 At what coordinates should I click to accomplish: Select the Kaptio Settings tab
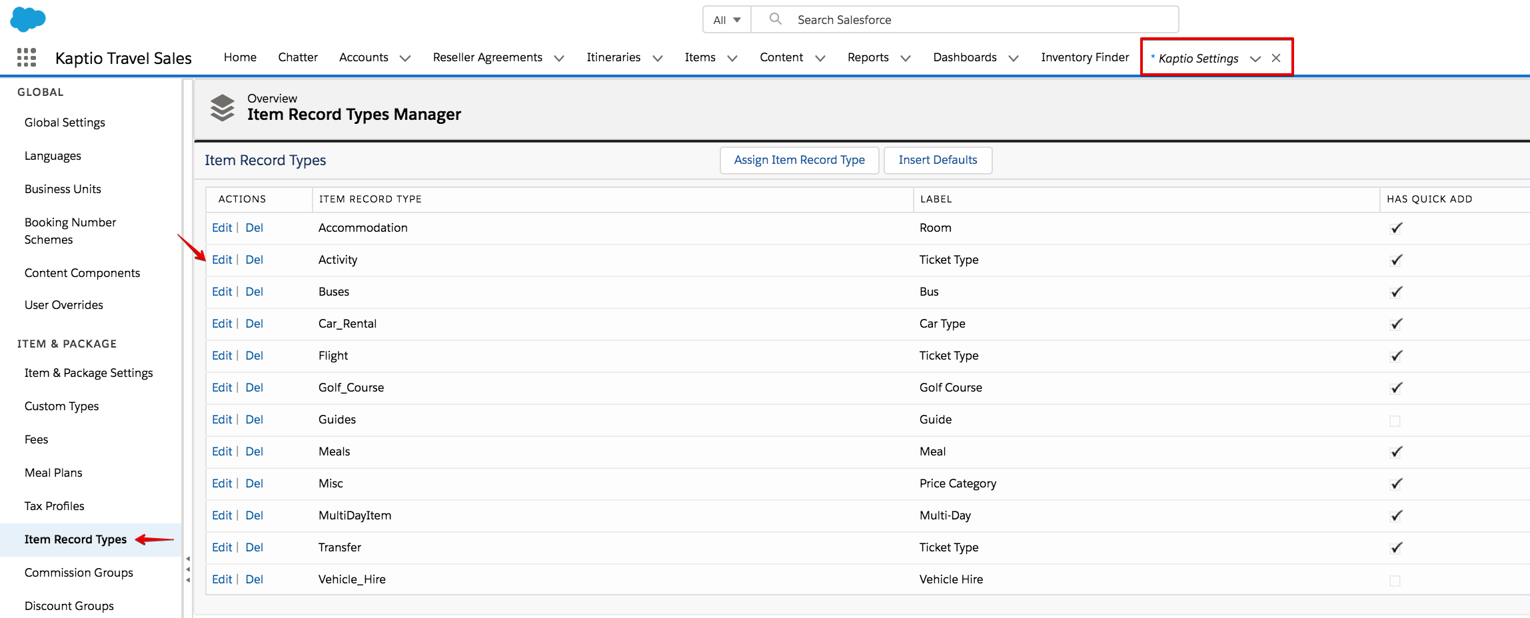pos(1198,59)
